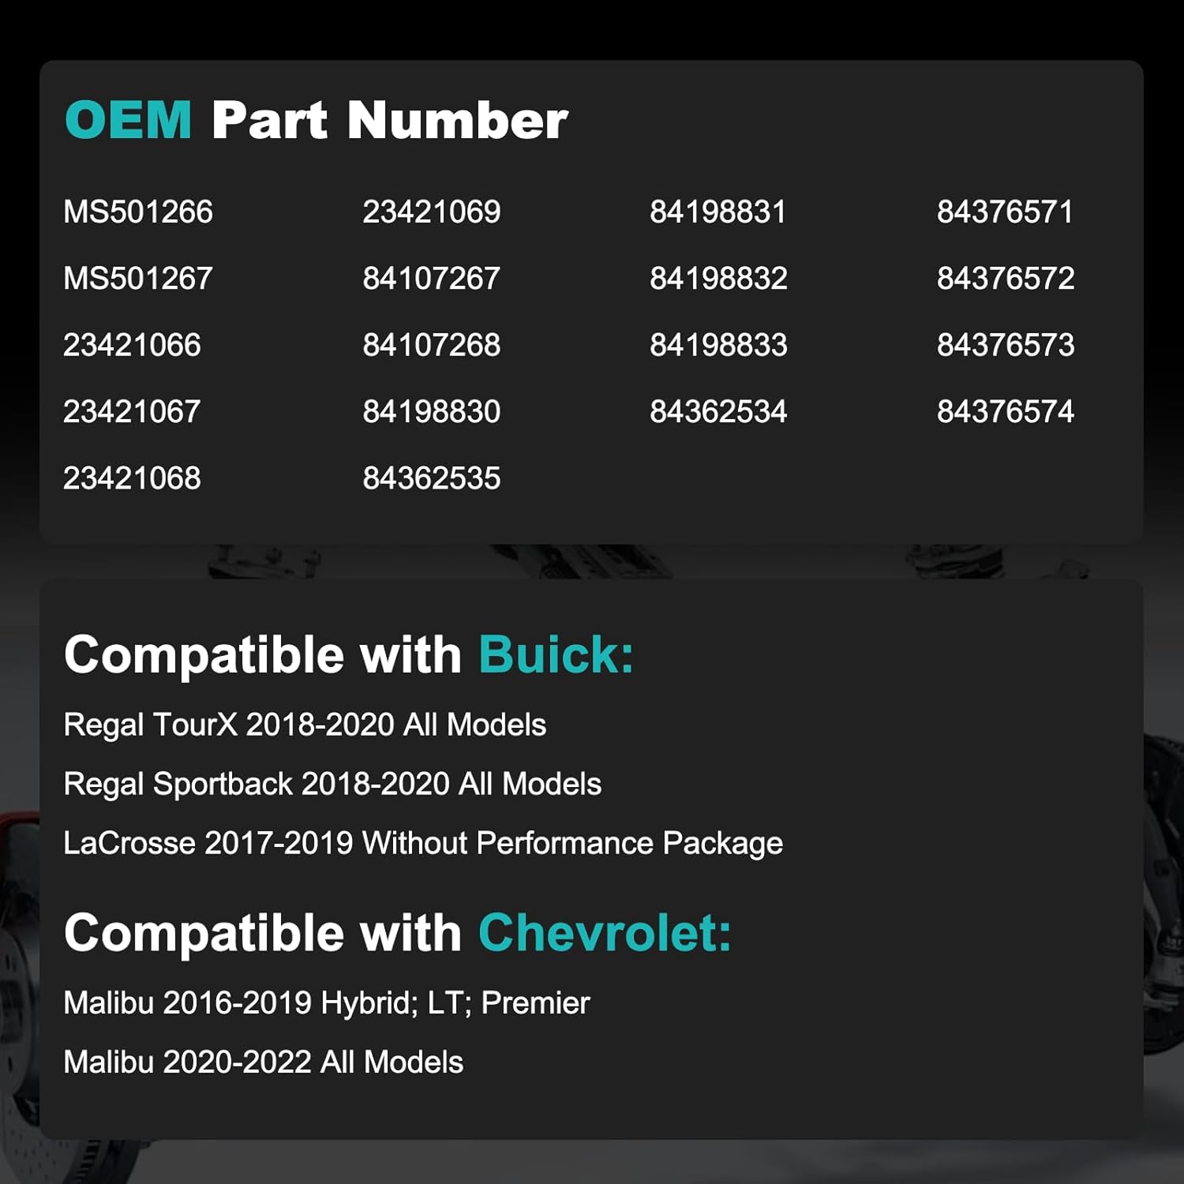Viewport: 1184px width, 1184px height.
Task: Click part number 84376574
Action: (1005, 411)
